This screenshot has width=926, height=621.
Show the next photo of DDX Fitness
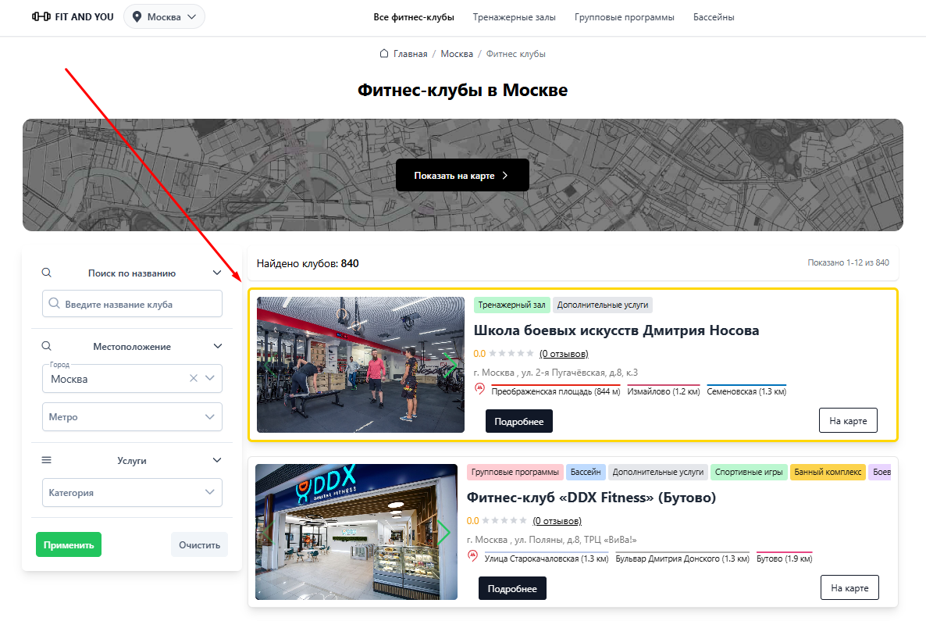(443, 532)
